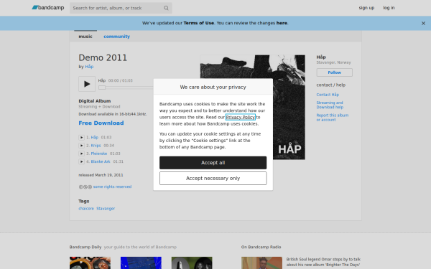Click the Bandcamp logo
Viewport: 431px width, 269px height.
tap(48, 8)
